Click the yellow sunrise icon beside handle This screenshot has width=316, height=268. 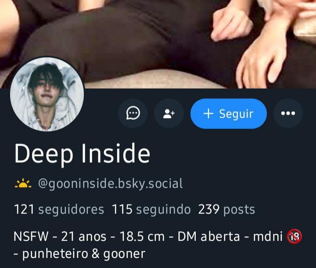click(23, 183)
